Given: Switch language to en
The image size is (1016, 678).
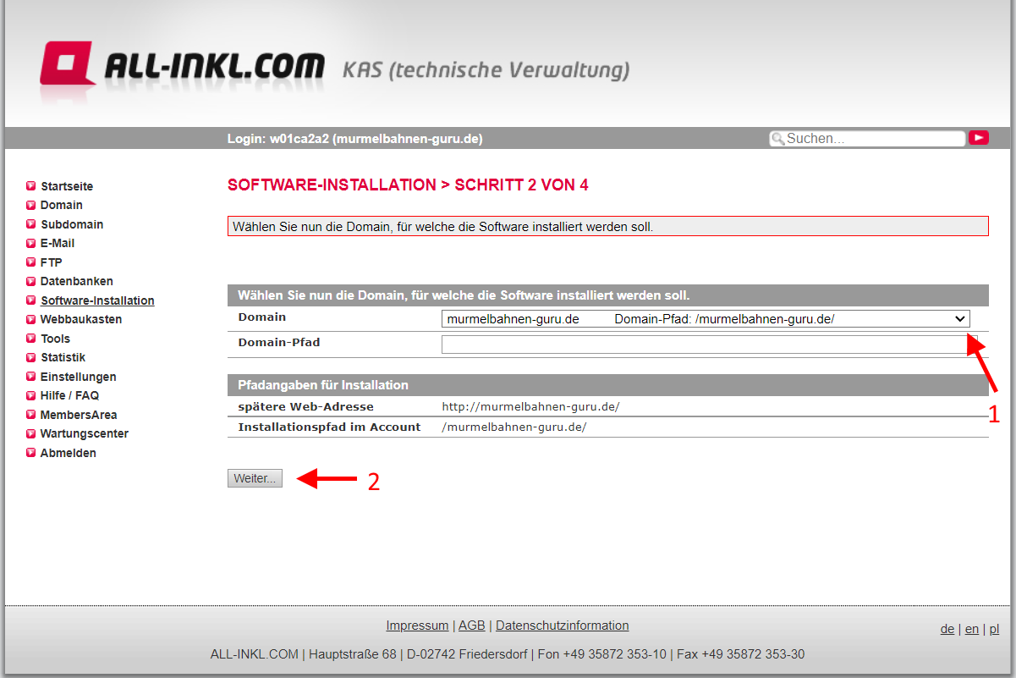Looking at the screenshot, I should click(972, 629).
